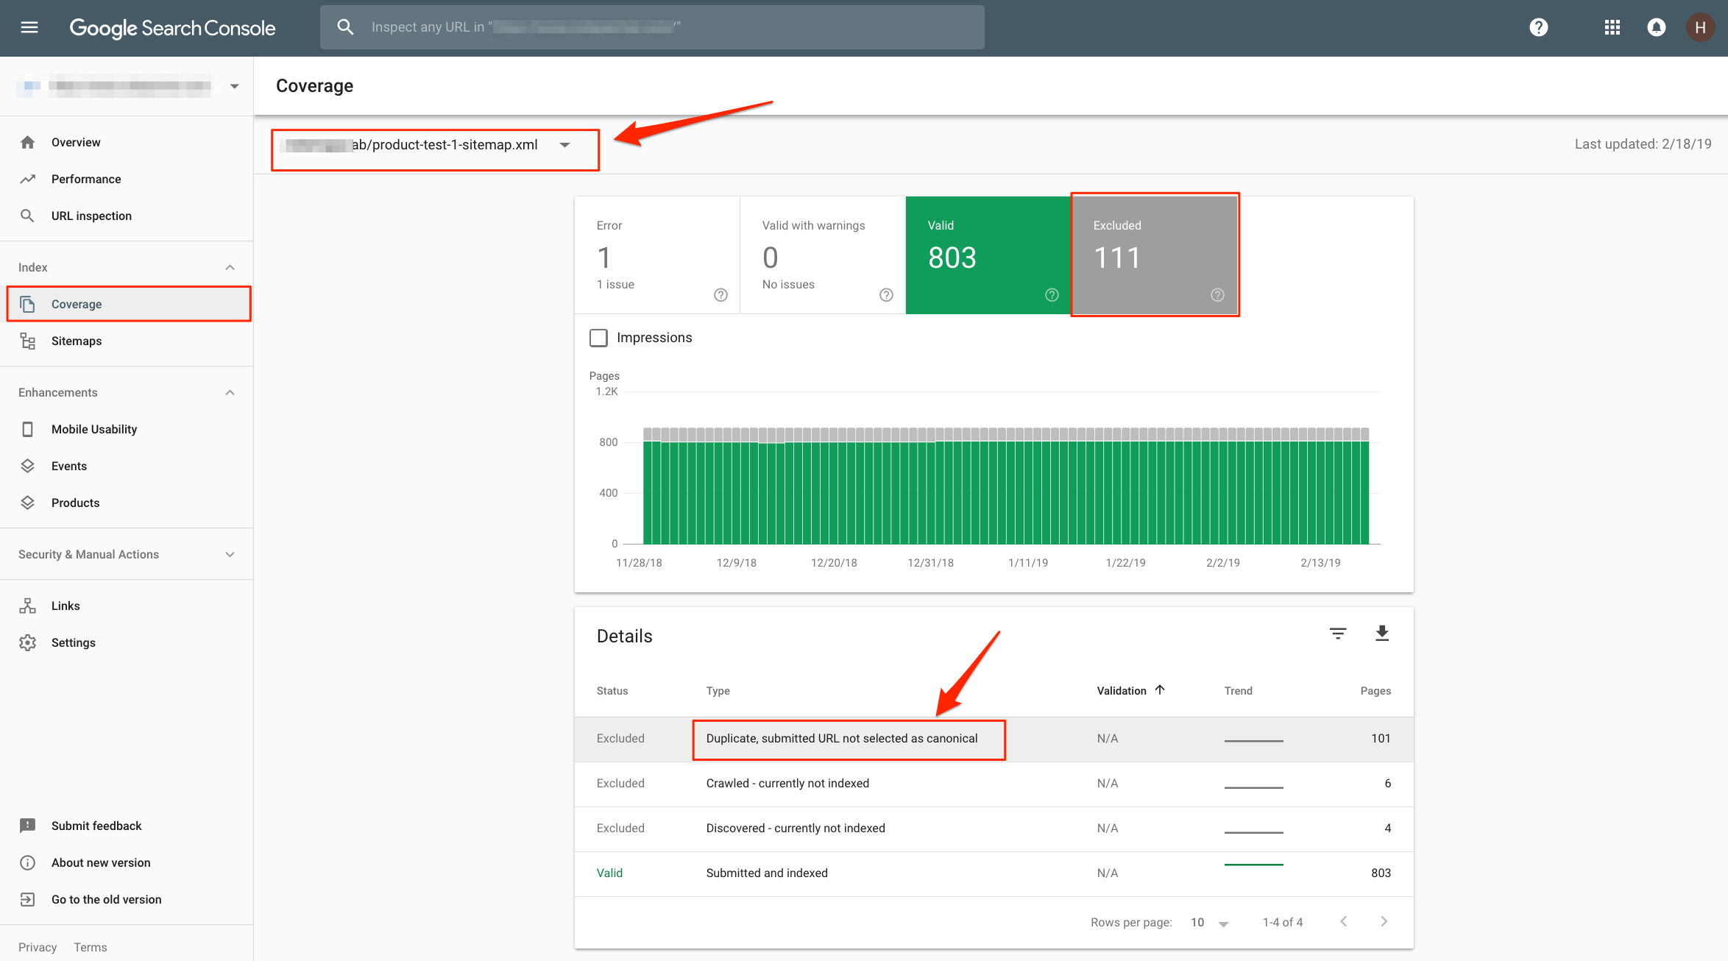Open the sitemap filter dropdown
This screenshot has height=961, width=1728.
coord(564,145)
